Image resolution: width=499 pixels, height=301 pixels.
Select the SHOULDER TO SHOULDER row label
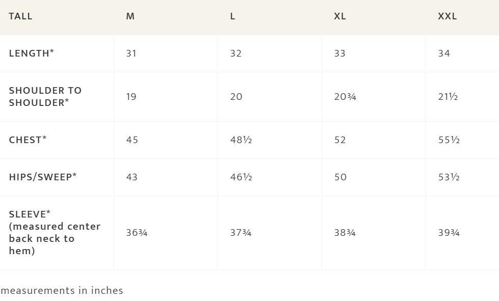[x=45, y=97]
